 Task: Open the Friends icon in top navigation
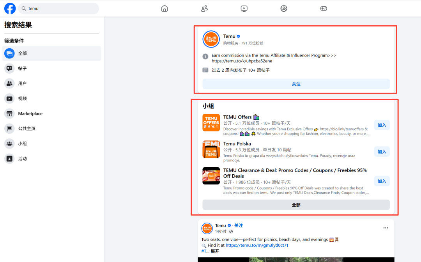(x=204, y=8)
